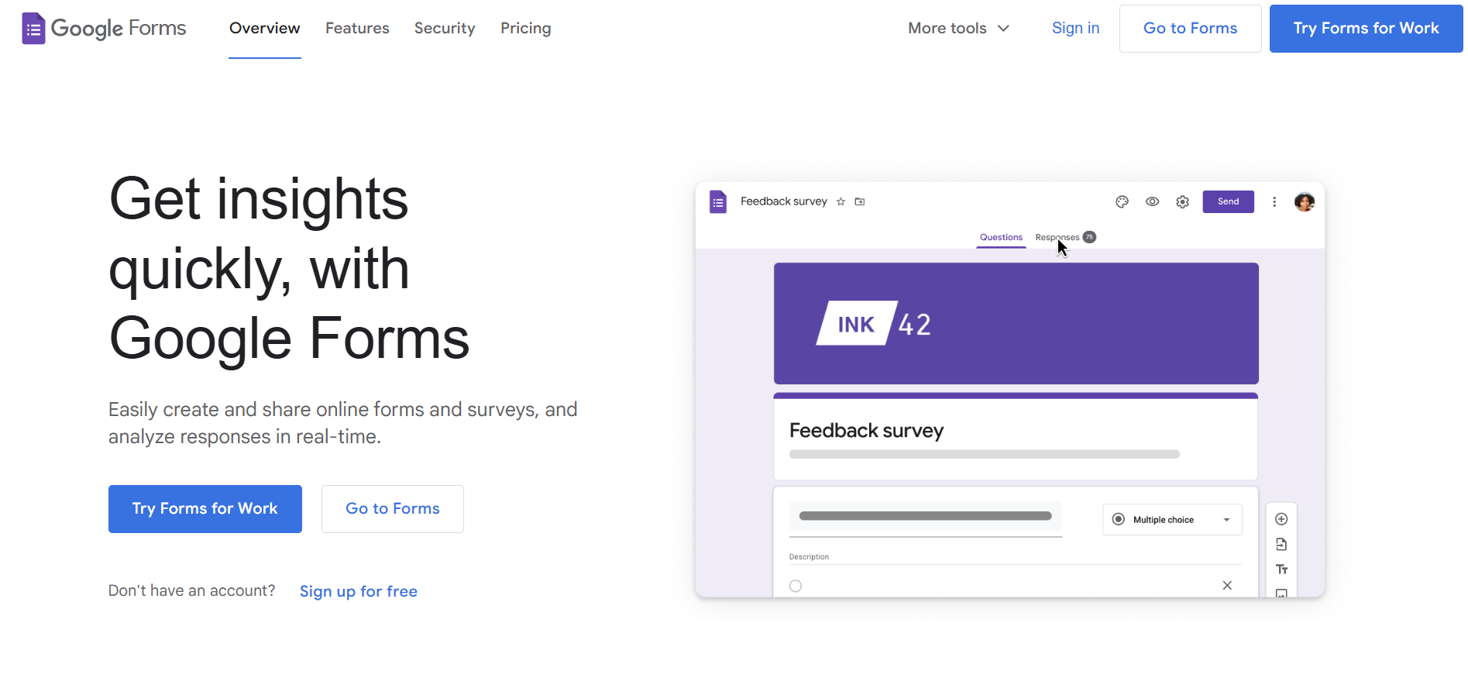Click add title and description icon

1281,569
